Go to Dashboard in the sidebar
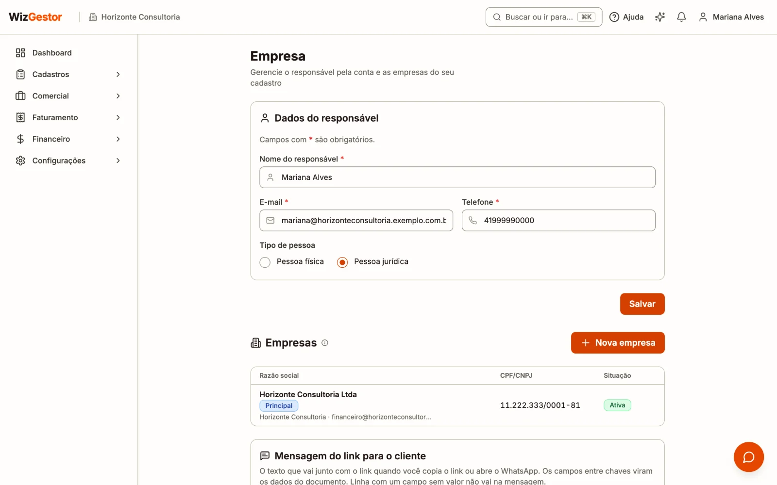The height and width of the screenshot is (485, 777). 68,53
